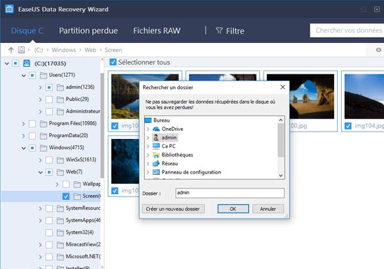The image size is (384, 269).
Task: Collapse the C: drive tree node
Action: coord(7,63)
